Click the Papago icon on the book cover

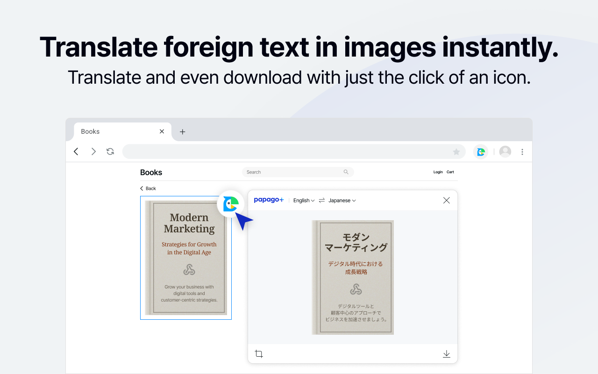tap(230, 204)
